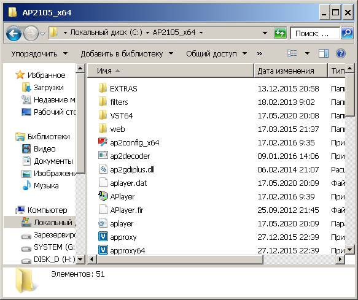Open Help with the blue question icon
This screenshot has height=300, width=358.
[340, 53]
